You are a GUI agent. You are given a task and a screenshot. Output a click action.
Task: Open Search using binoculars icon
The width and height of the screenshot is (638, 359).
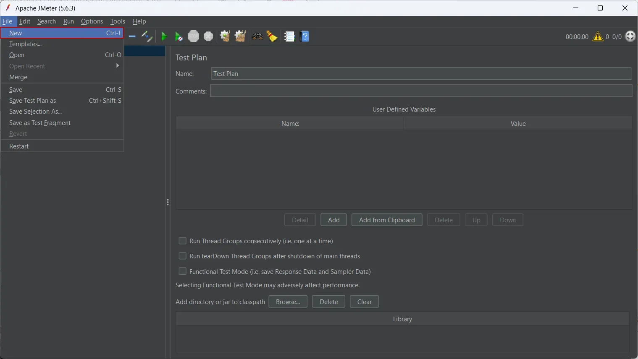[257, 36]
